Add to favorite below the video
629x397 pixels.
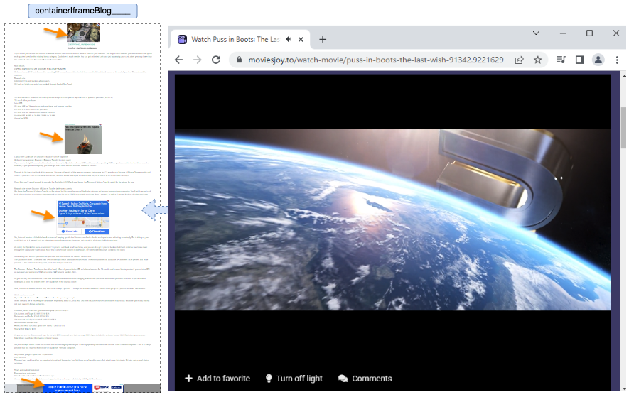click(x=217, y=379)
